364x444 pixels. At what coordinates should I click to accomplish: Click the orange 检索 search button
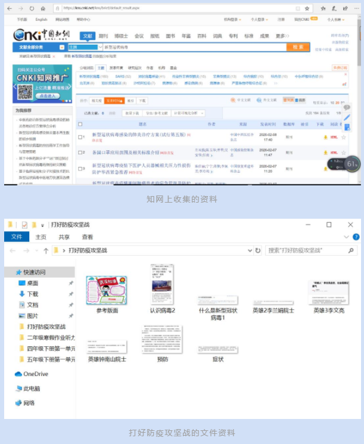click(x=296, y=46)
